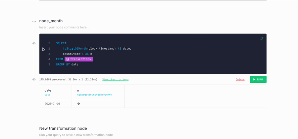Image resolution: width=298 pixels, height=139 pixels.
Task: Click the GROUP BY date line
Action: pos(67,65)
